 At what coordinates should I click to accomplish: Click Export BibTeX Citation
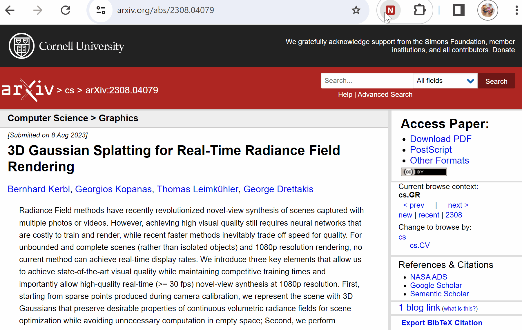coord(442,323)
